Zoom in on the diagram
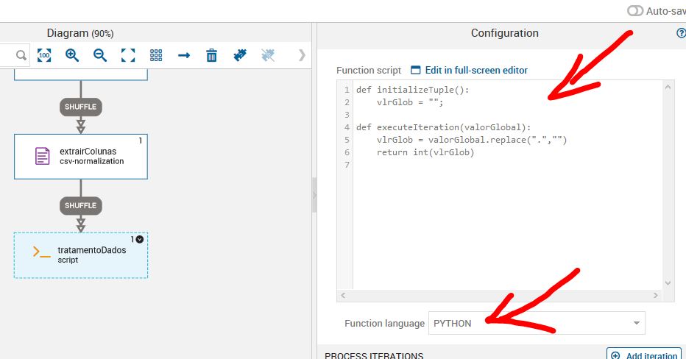The image size is (686, 359). coord(71,55)
